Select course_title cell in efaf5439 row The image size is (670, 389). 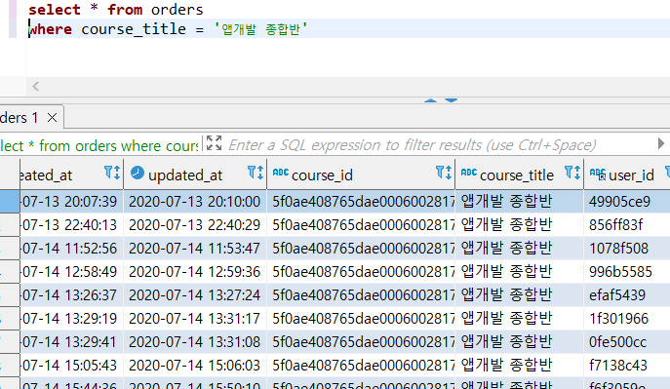pyautogui.click(x=520, y=295)
